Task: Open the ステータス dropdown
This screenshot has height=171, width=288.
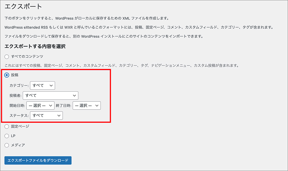Action: coord(46,116)
